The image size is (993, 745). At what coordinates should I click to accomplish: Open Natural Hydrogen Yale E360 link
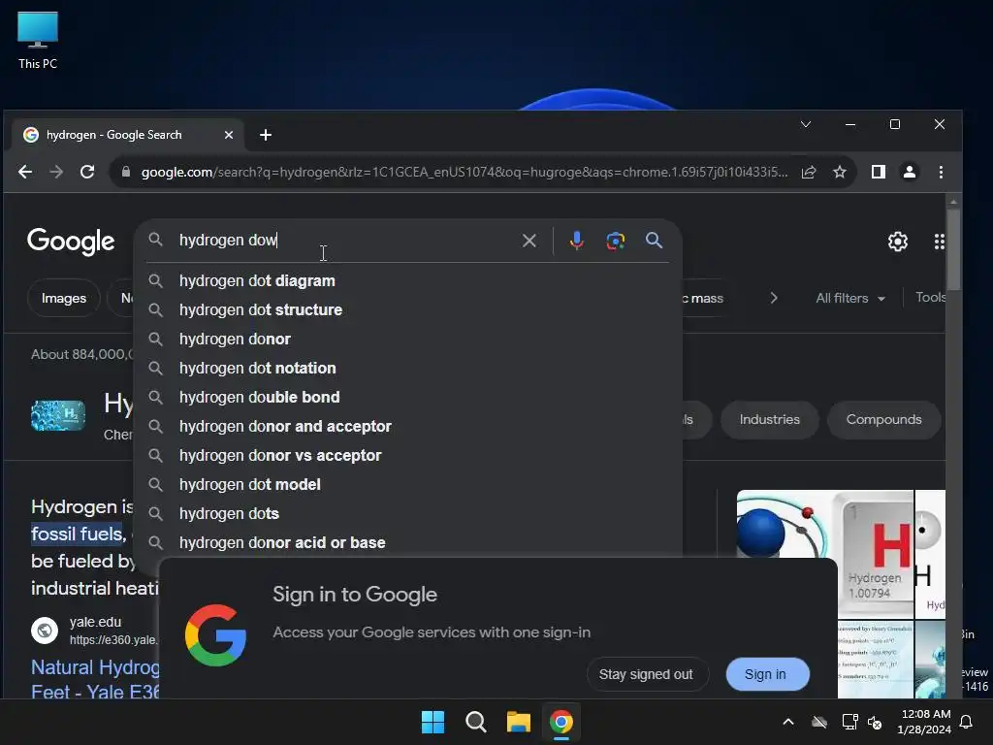click(x=95, y=679)
